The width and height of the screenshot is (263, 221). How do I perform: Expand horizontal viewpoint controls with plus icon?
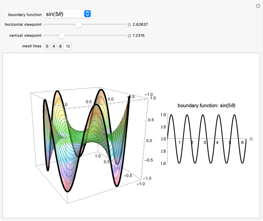[x=129, y=25]
